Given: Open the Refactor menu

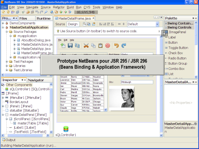Looking at the screenshot, I should click(x=59, y=7).
